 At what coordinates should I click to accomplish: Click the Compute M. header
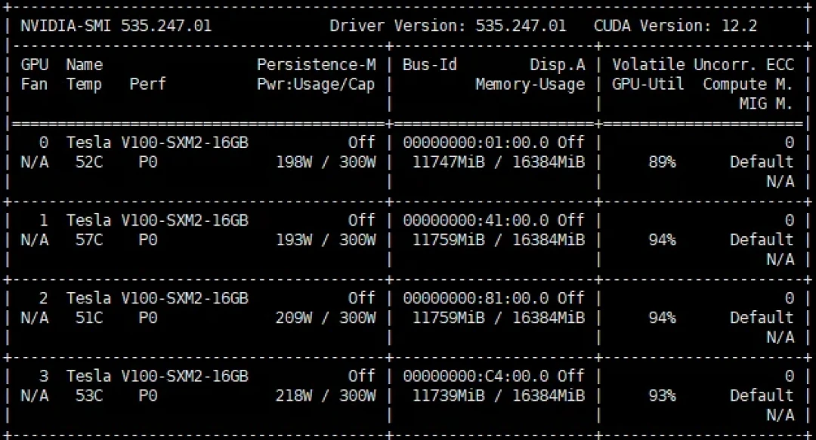[748, 85]
